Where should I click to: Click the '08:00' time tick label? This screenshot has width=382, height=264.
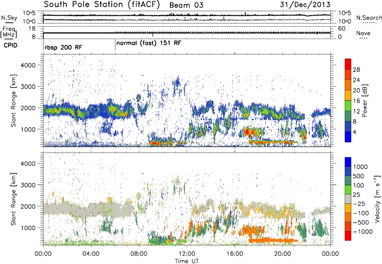139,254
